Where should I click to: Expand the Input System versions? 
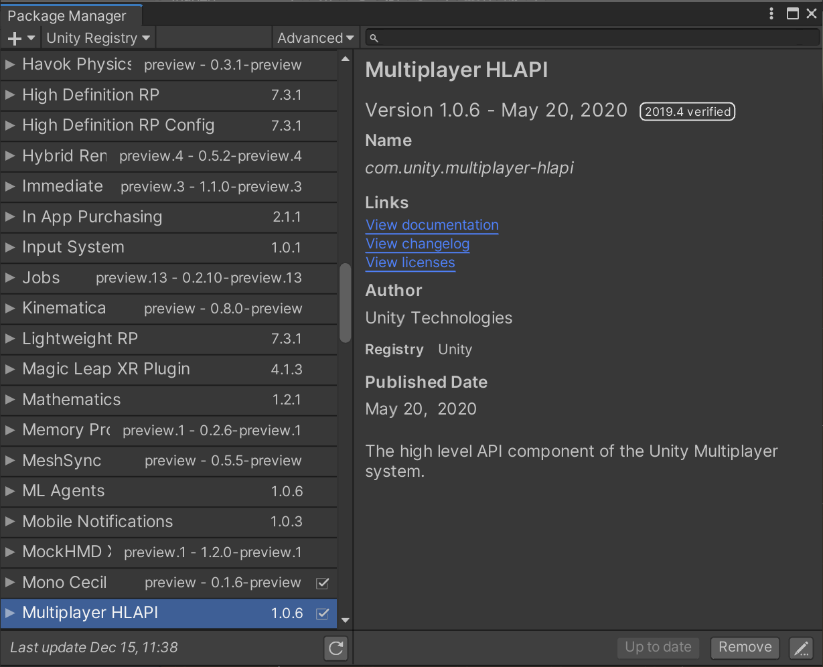(x=10, y=247)
